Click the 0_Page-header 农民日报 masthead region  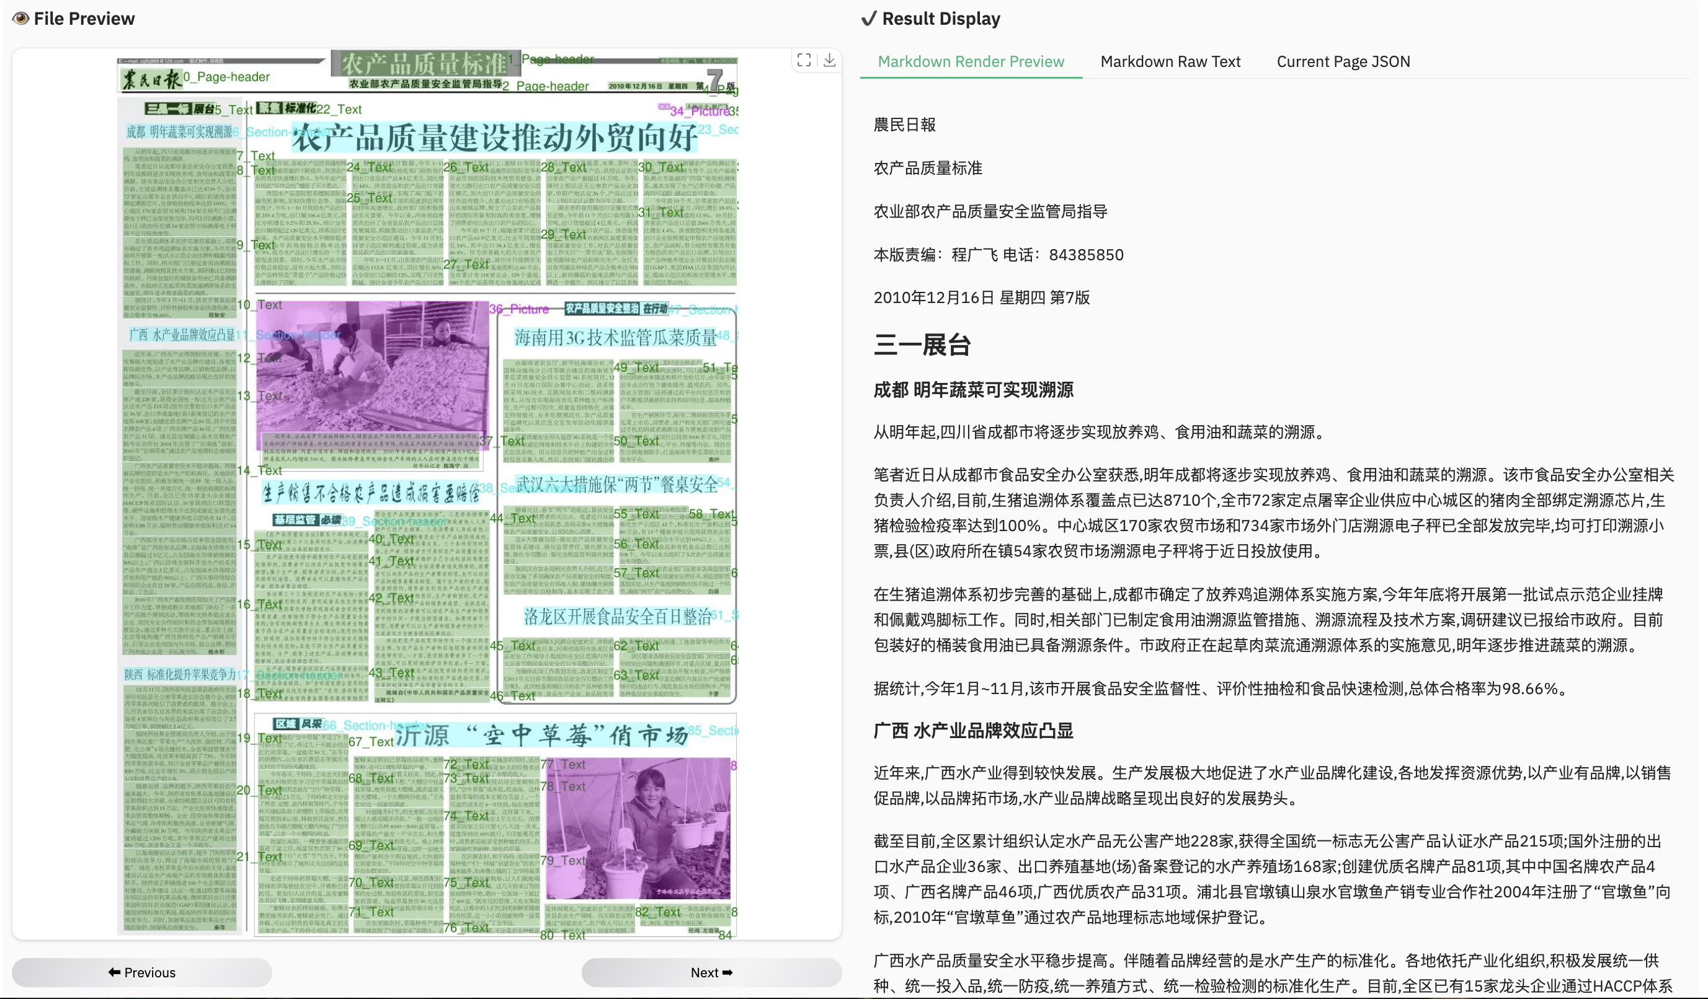[152, 79]
